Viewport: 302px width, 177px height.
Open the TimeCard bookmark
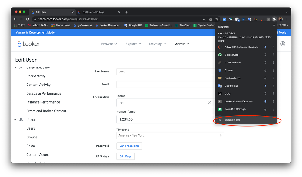182,25
